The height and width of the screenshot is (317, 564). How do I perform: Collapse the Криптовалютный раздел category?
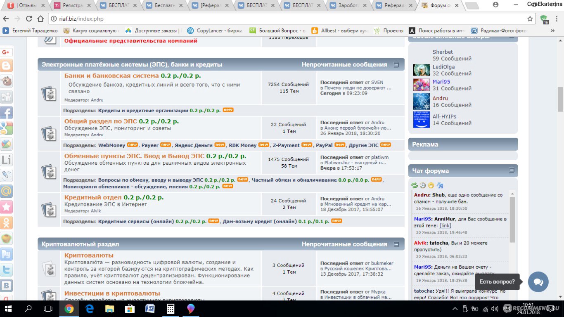tap(396, 244)
